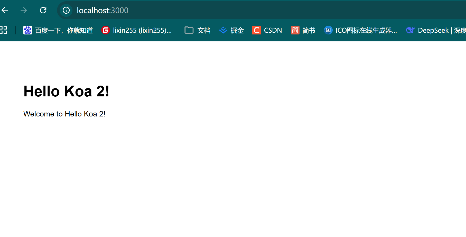Click the 文档 folder icon

189,30
